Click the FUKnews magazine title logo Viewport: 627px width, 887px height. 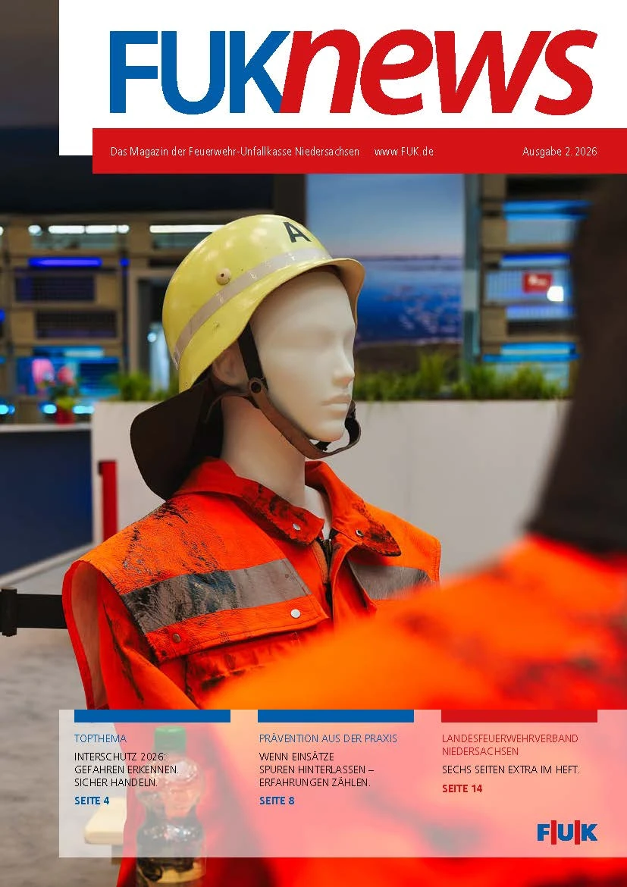(353, 71)
